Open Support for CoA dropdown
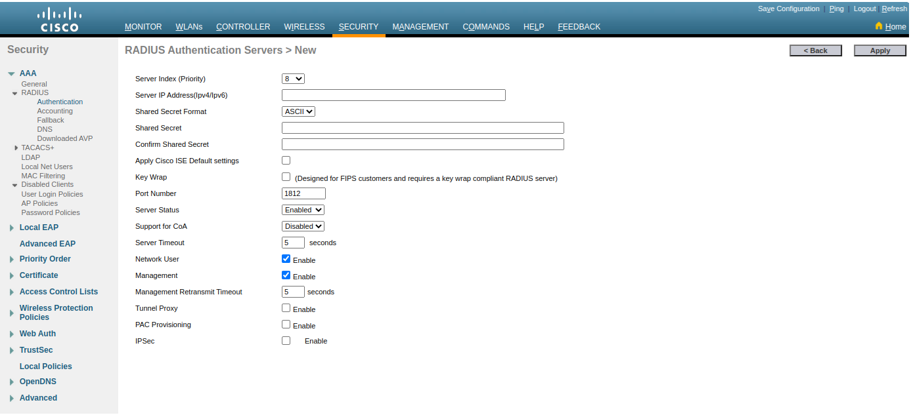Viewport: 911px width, 415px height. click(303, 226)
